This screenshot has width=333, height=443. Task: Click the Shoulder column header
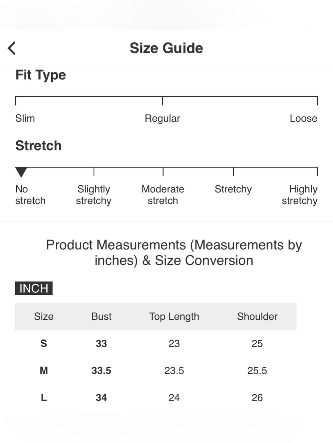[257, 316]
